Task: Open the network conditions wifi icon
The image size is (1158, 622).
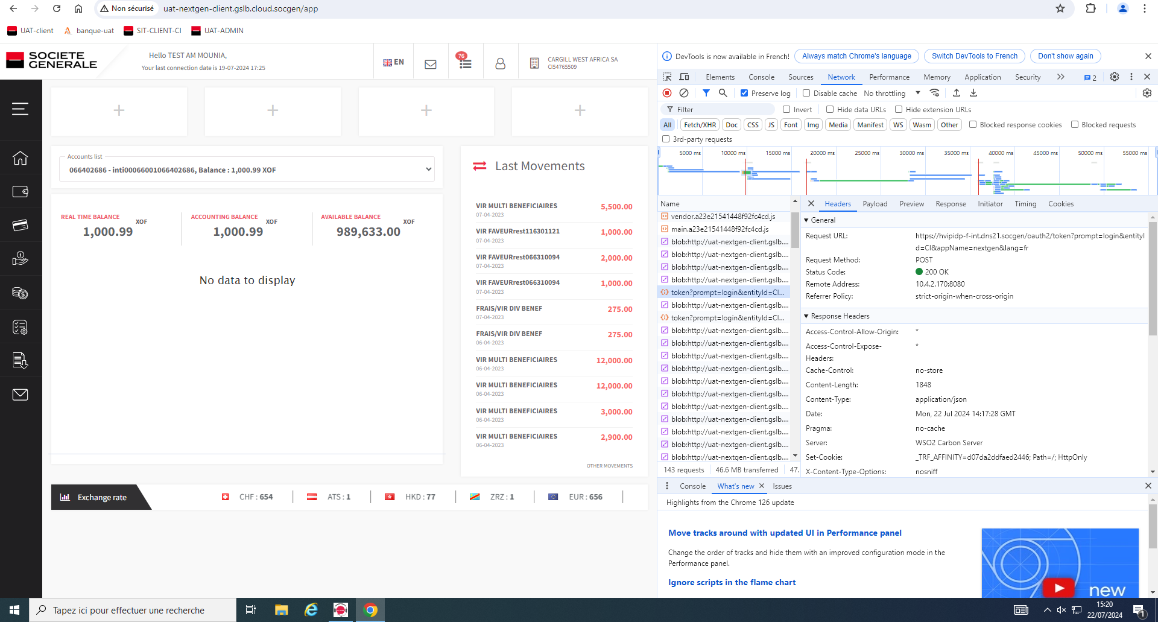Action: pos(934,93)
